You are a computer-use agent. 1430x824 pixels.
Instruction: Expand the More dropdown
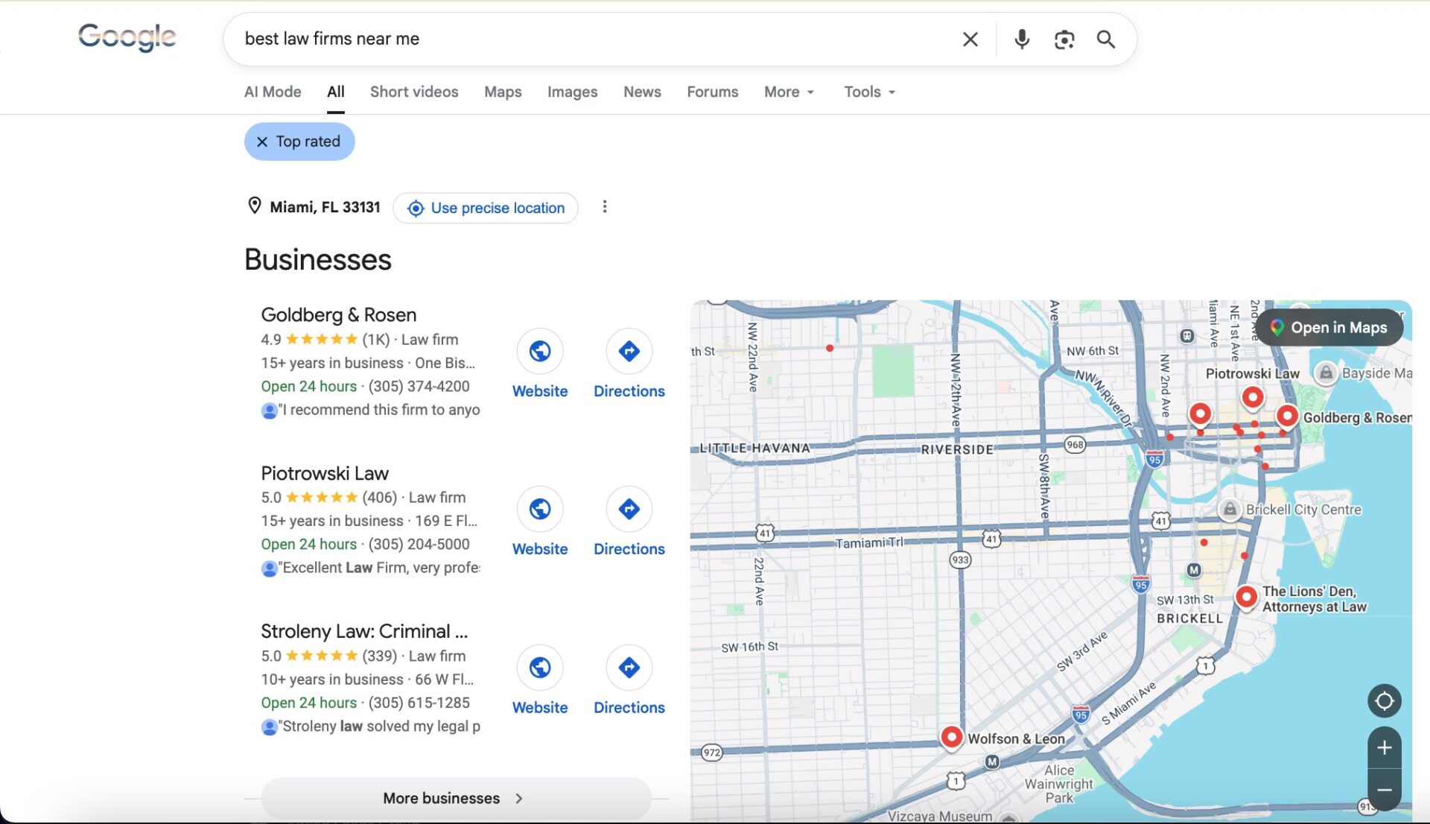[789, 92]
